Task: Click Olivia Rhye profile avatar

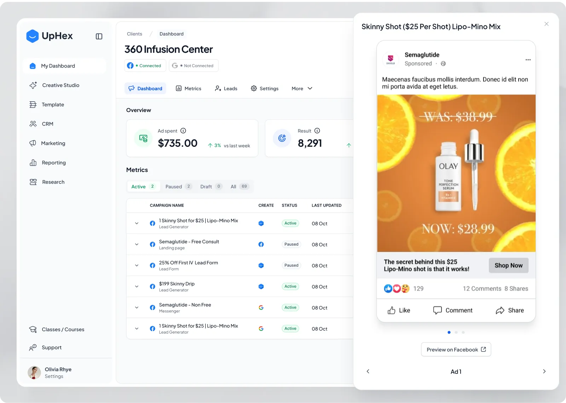Action: 34,373
